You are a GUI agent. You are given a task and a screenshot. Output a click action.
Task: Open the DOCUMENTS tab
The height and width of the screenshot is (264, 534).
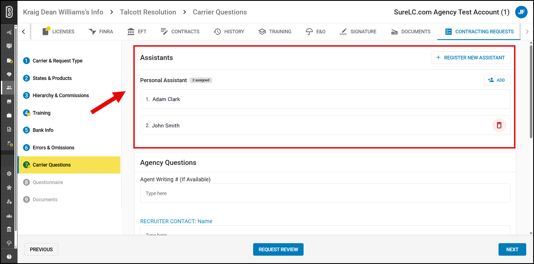[411, 32]
